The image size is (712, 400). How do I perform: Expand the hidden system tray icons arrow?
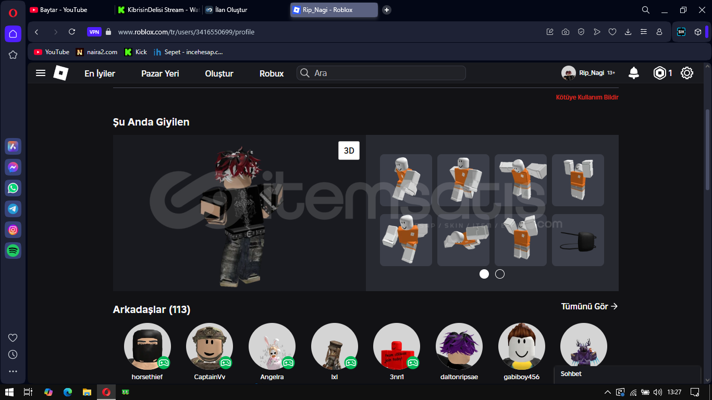click(x=607, y=392)
